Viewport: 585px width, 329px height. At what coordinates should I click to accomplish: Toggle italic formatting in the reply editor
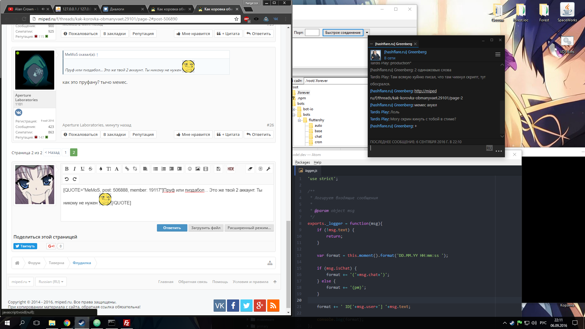(x=75, y=169)
